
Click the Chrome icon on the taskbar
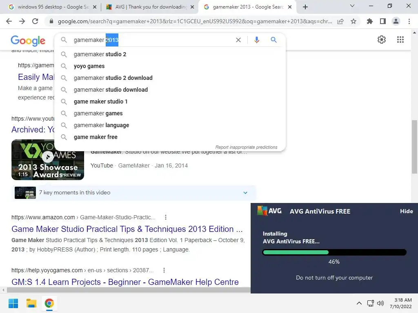[49, 303]
